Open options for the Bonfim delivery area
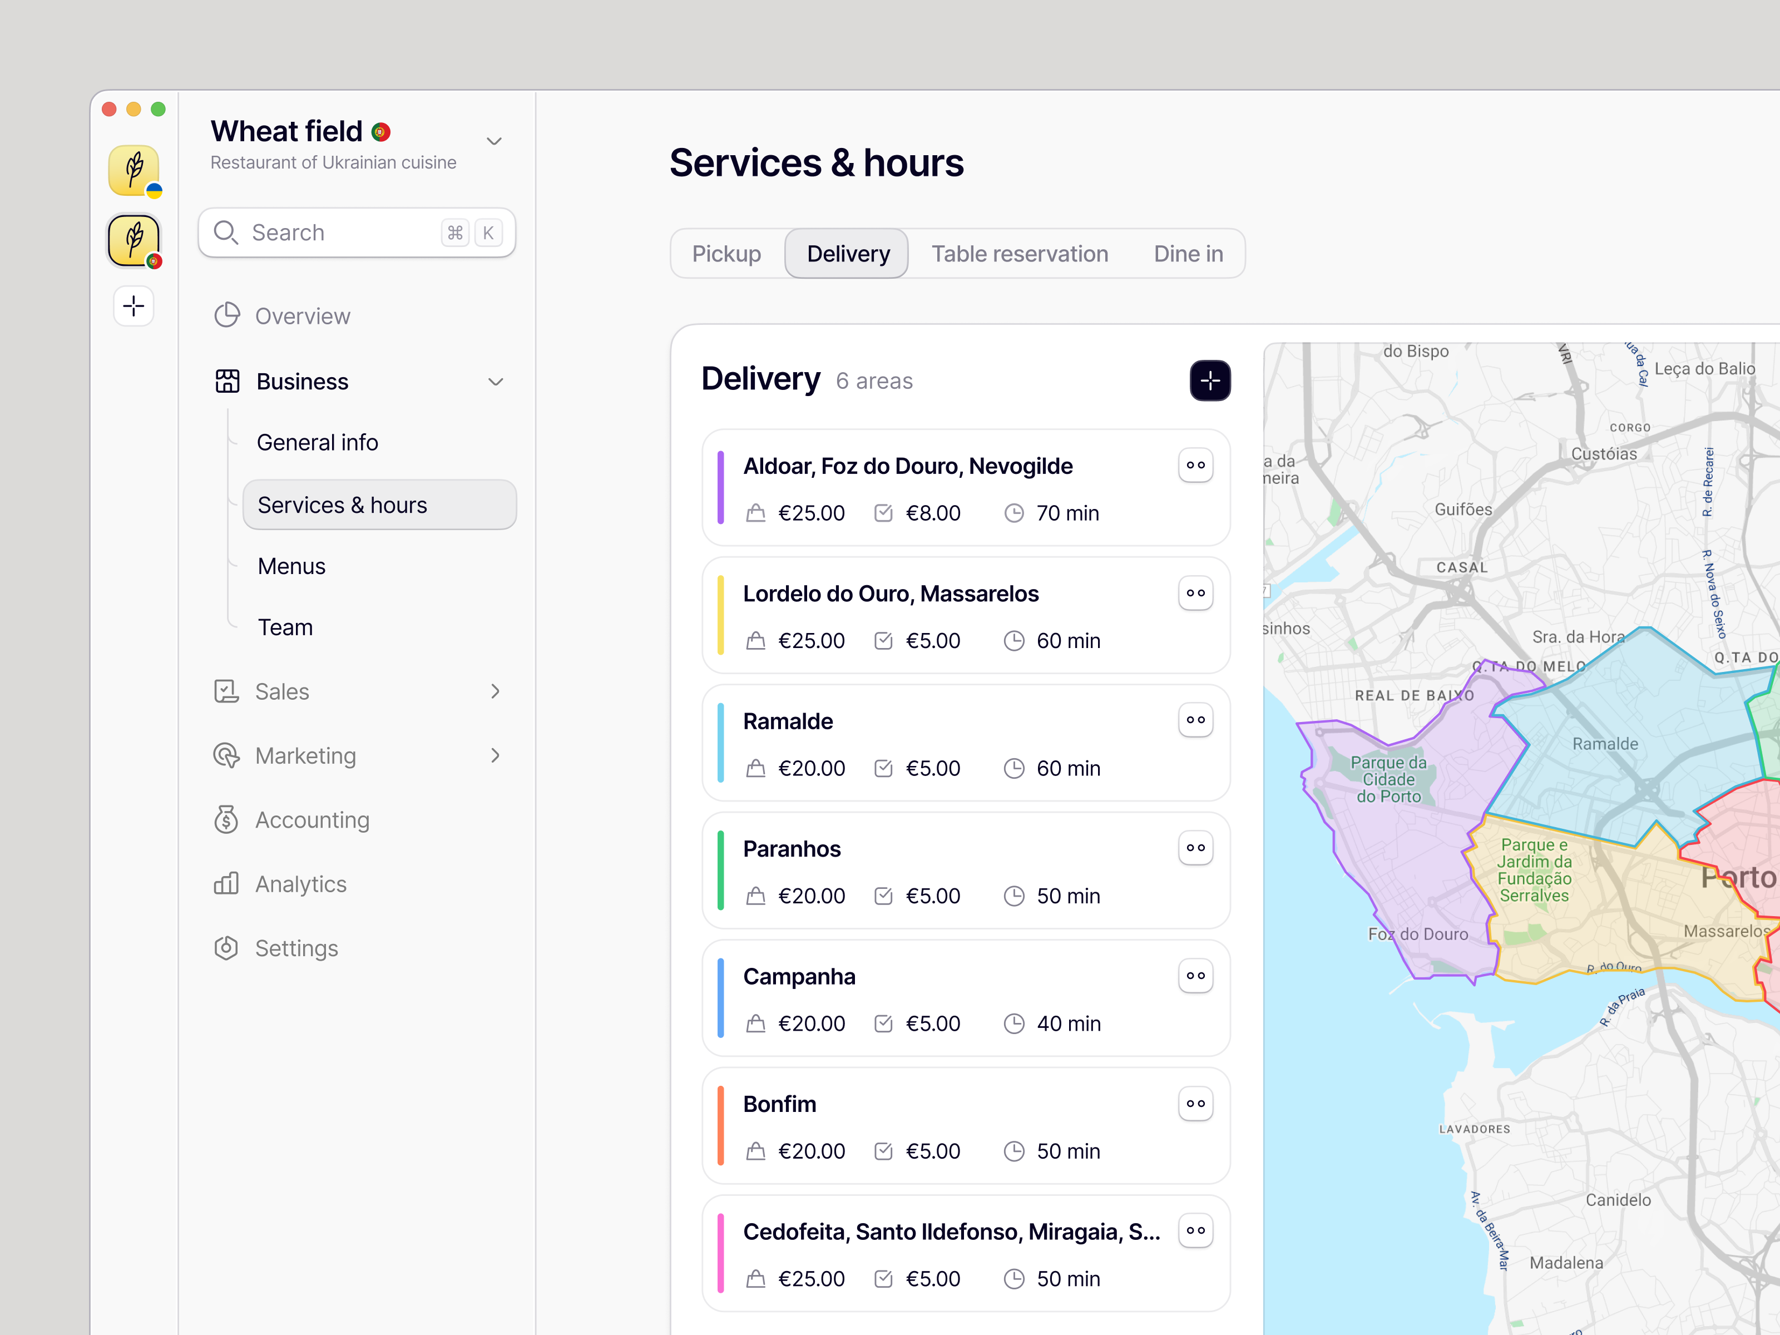1780x1335 pixels. pos(1196,1103)
